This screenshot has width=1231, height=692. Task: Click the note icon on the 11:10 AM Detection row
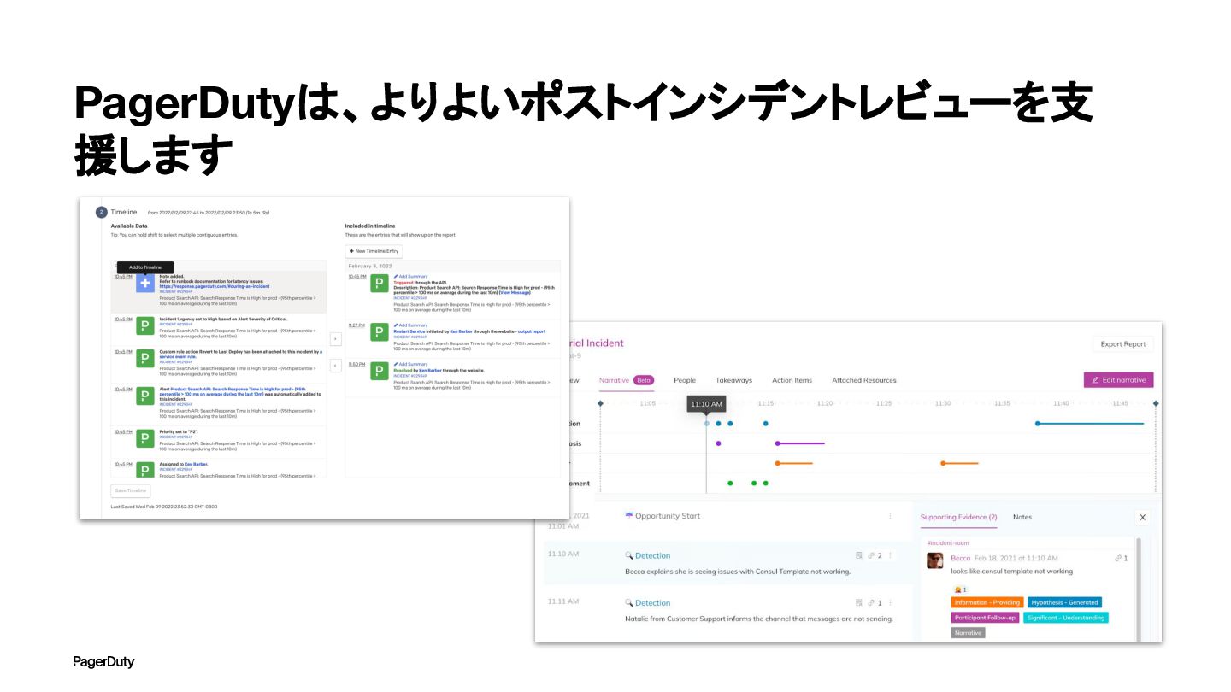coord(859,555)
